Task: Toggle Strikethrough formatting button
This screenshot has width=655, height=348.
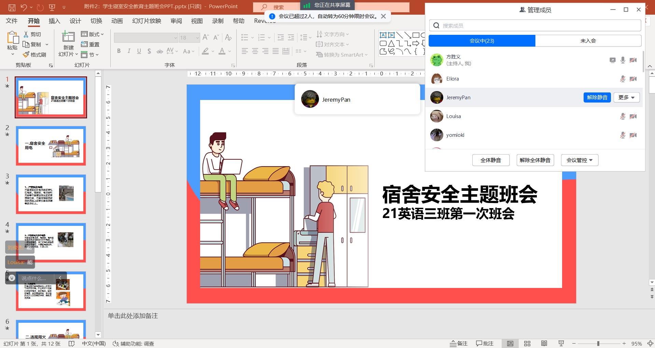Action: pyautogui.click(x=159, y=51)
